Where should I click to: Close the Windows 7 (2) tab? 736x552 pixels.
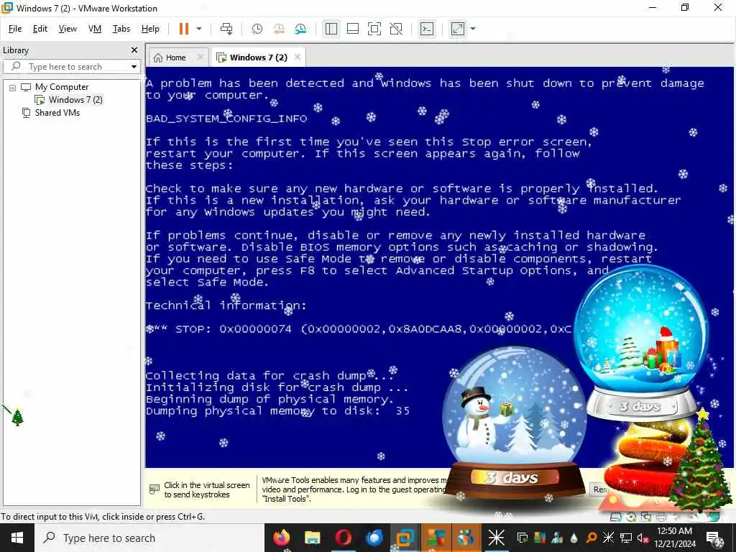pyautogui.click(x=298, y=57)
